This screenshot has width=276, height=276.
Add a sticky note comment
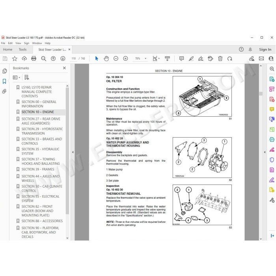[x=181, y=58]
